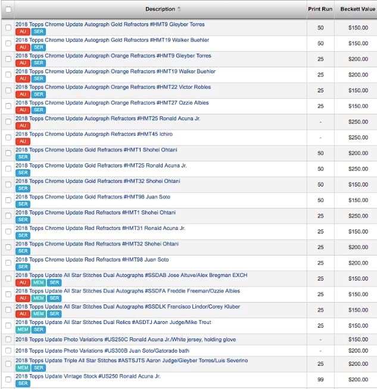Open Orange Refractors #HMT19 Walker Buehler link
The width and height of the screenshot is (377, 389).
116,71
